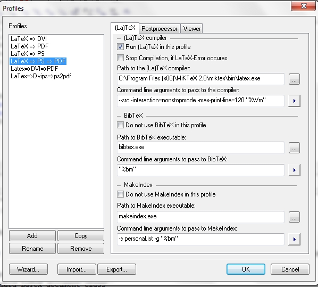Open compiler arguments placeholder arrow menu

coord(294,101)
